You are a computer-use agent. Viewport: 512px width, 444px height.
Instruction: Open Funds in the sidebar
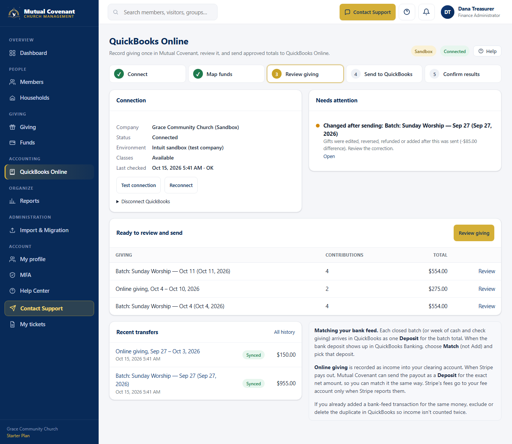[x=49, y=143]
